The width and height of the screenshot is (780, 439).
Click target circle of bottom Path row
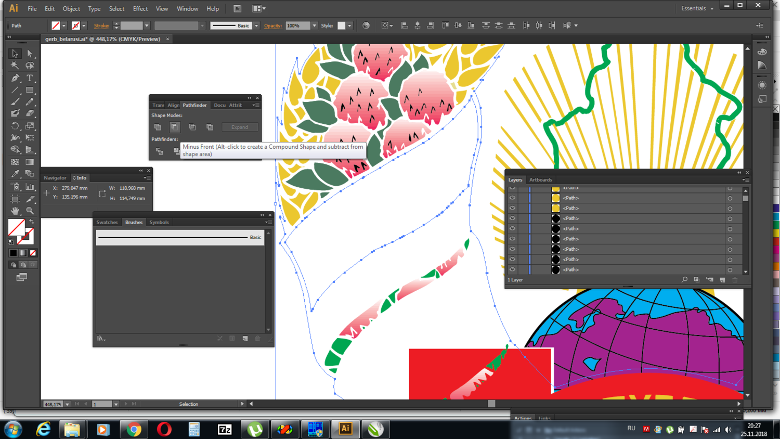(x=730, y=270)
